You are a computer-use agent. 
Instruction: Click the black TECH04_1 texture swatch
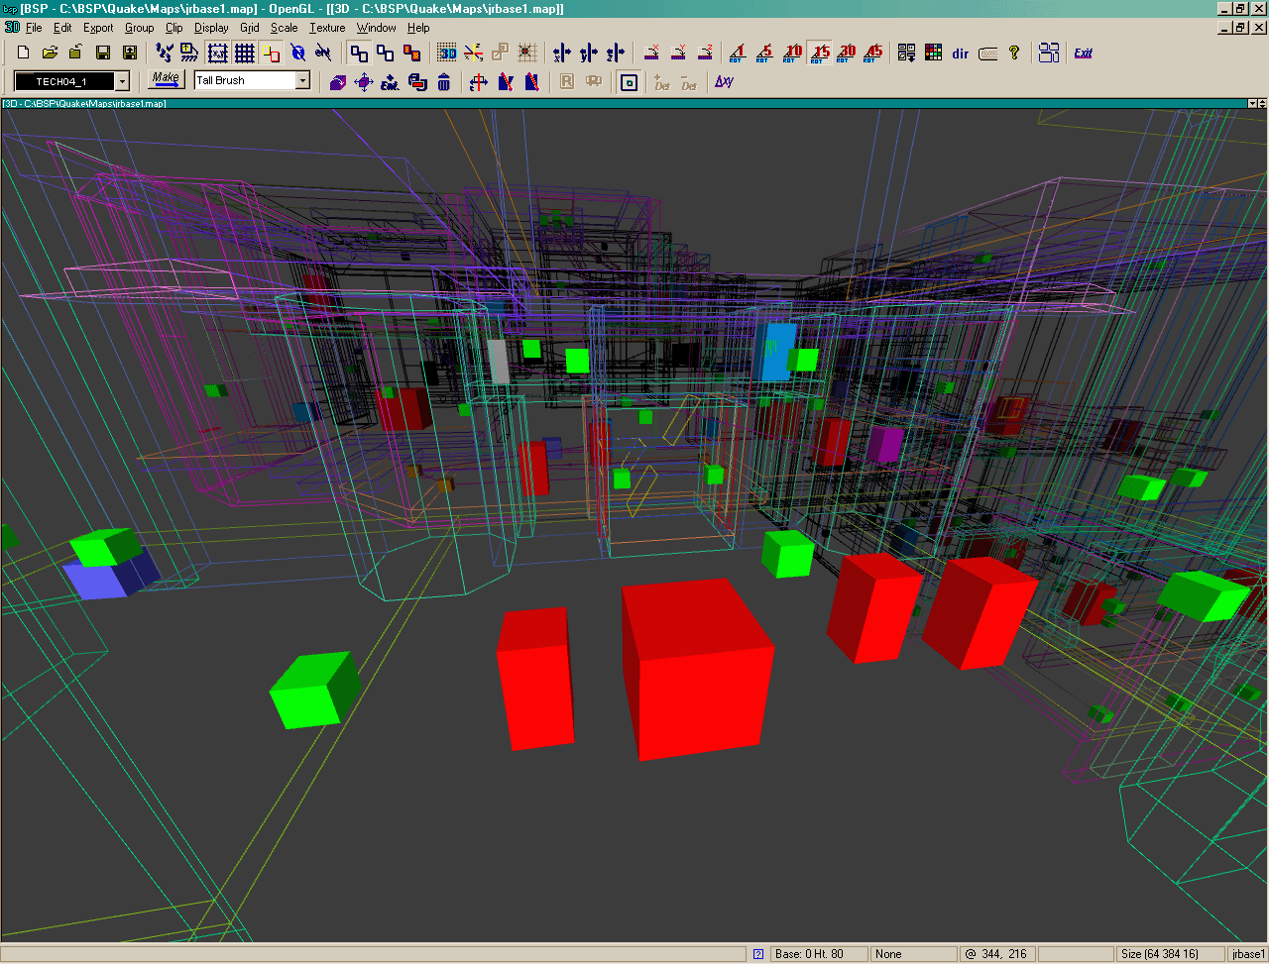coord(64,81)
